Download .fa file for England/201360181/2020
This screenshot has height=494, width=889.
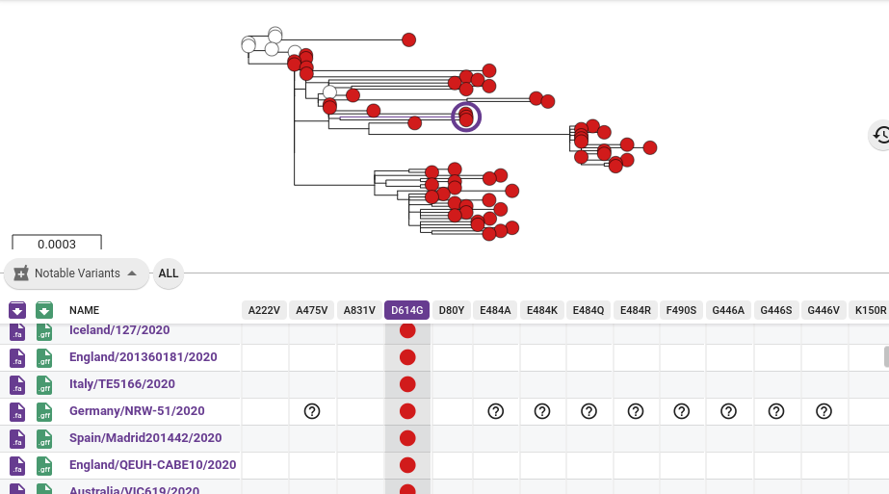[x=17, y=357]
